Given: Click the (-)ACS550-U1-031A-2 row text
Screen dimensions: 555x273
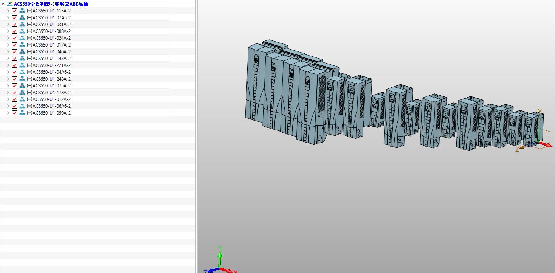Looking at the screenshot, I should pyautogui.click(x=49, y=25).
